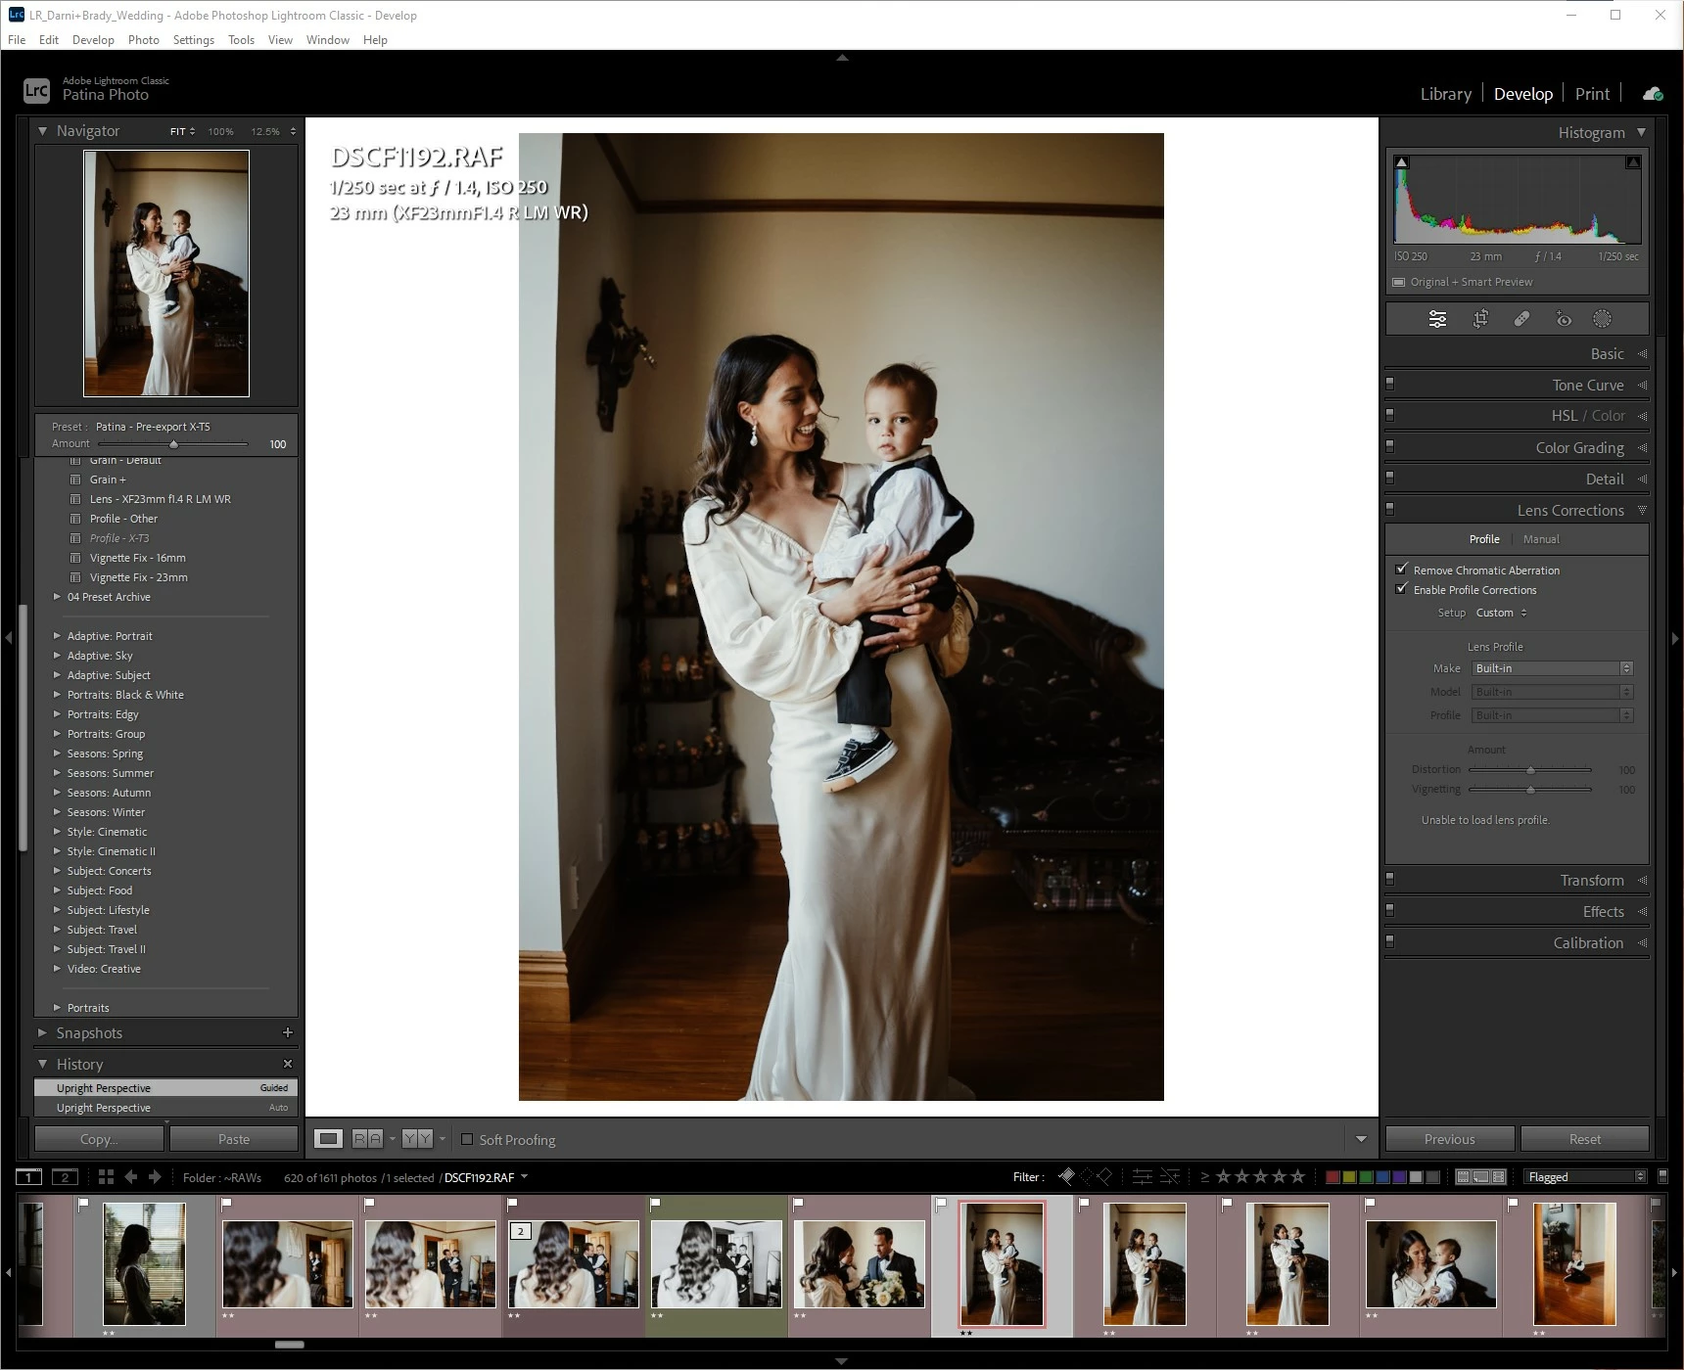Toggle the Transform panel switch
Viewport: 1684px width, 1370px height.
pos(1390,880)
